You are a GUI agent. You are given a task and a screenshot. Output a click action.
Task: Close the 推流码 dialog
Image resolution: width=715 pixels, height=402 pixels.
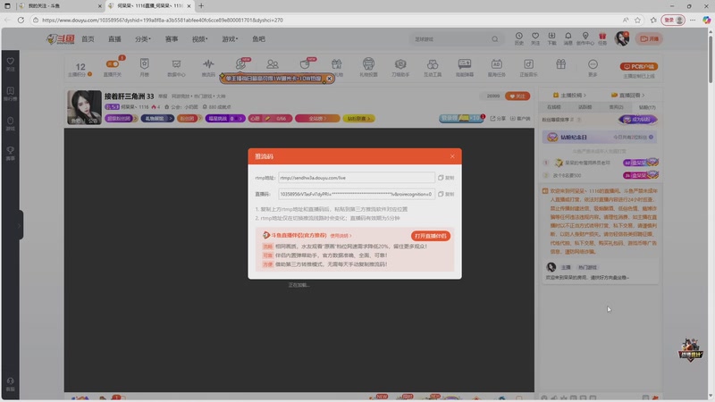coord(452,156)
